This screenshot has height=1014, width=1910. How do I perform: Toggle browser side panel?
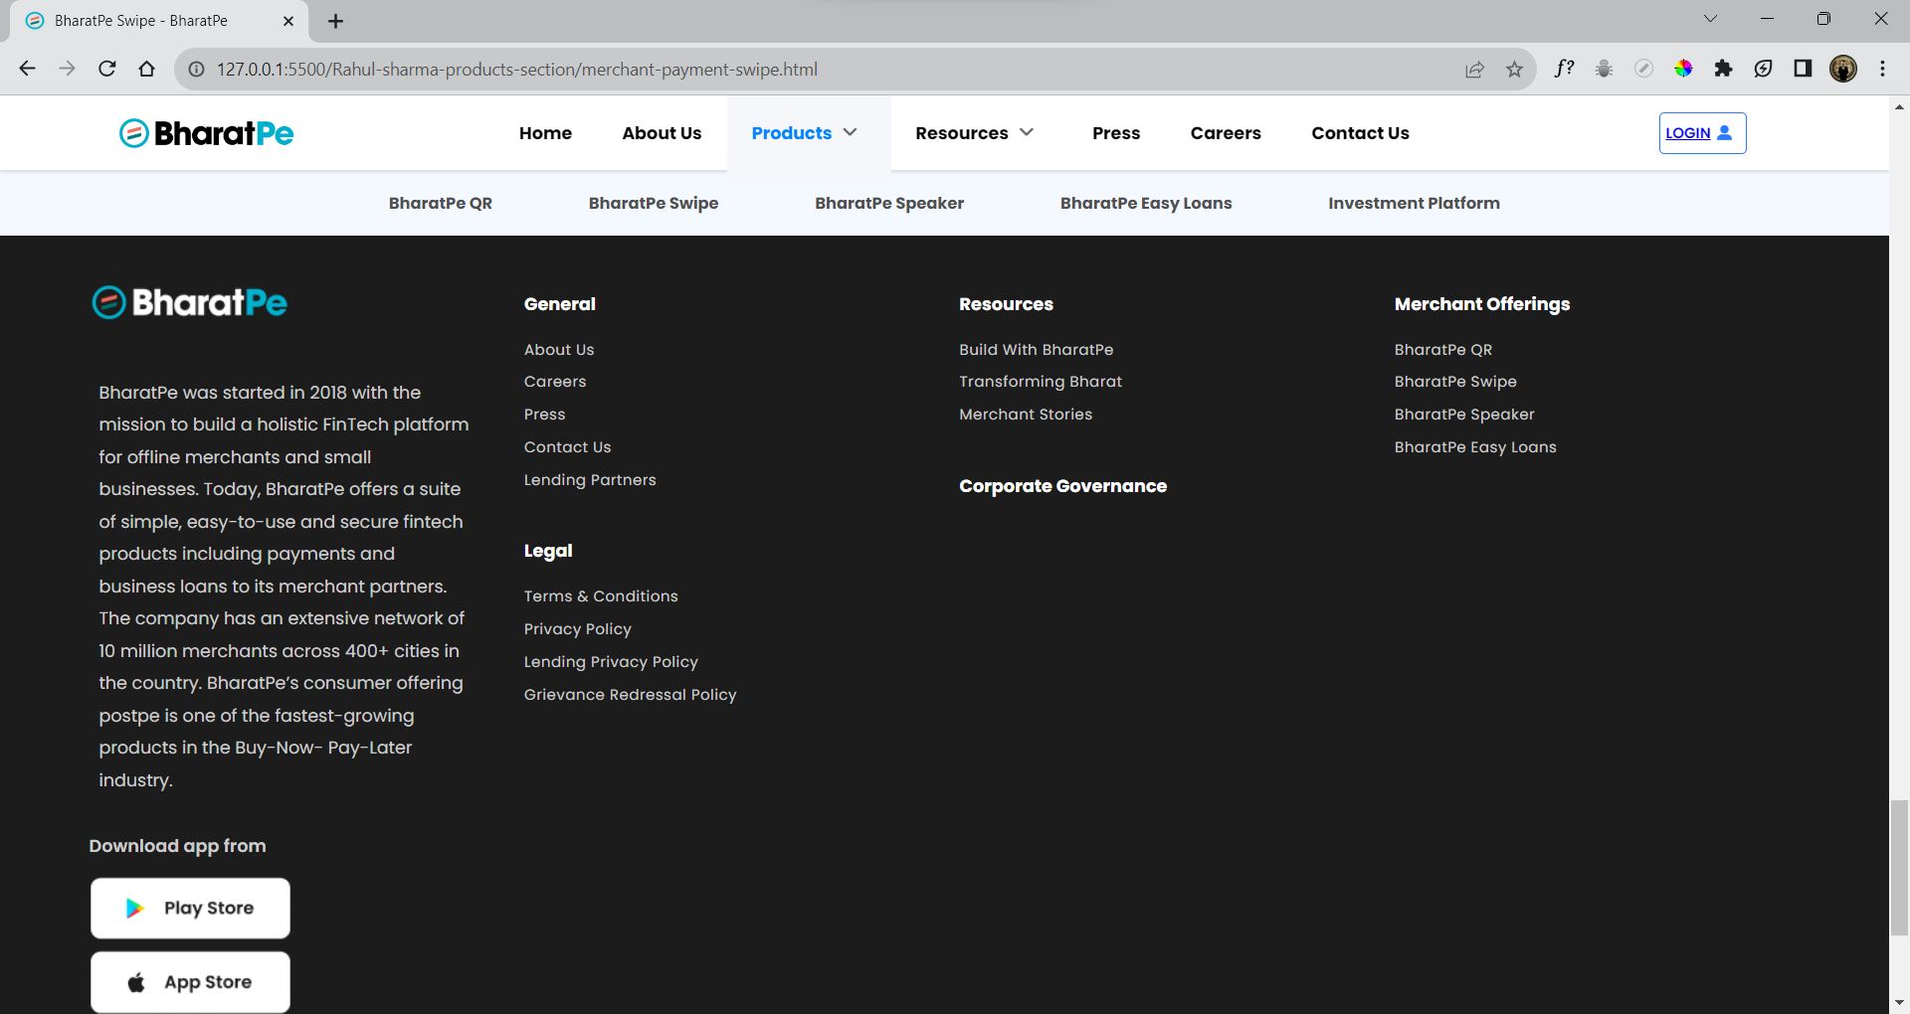coord(1803,69)
